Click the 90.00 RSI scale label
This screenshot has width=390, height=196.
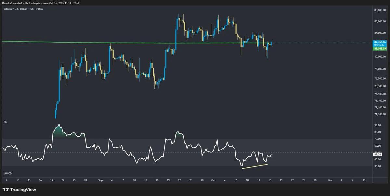pos(378,125)
